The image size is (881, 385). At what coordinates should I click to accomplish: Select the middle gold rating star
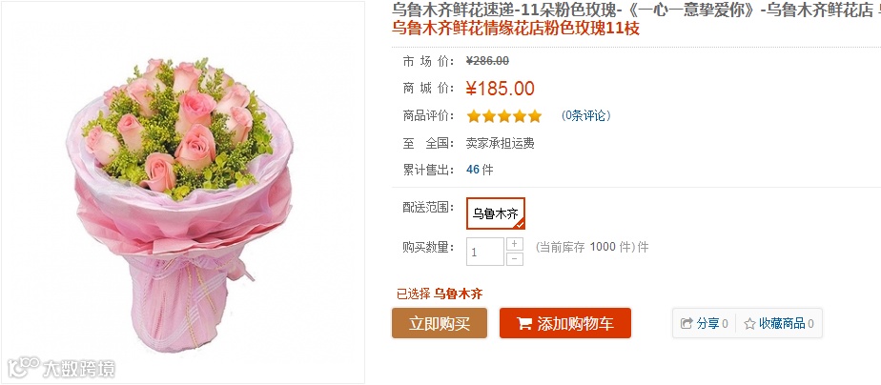tap(504, 116)
